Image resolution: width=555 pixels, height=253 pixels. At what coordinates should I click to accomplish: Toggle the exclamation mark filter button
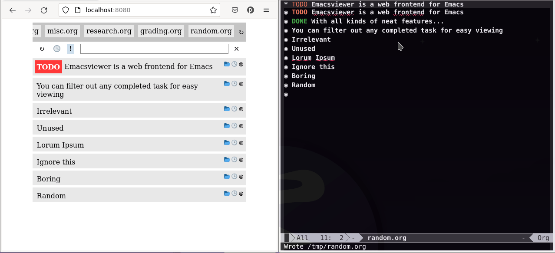[x=70, y=49]
